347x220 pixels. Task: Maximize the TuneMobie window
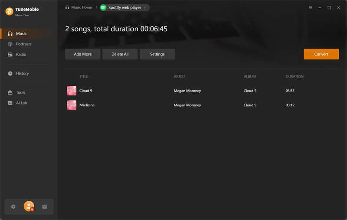[329, 7]
